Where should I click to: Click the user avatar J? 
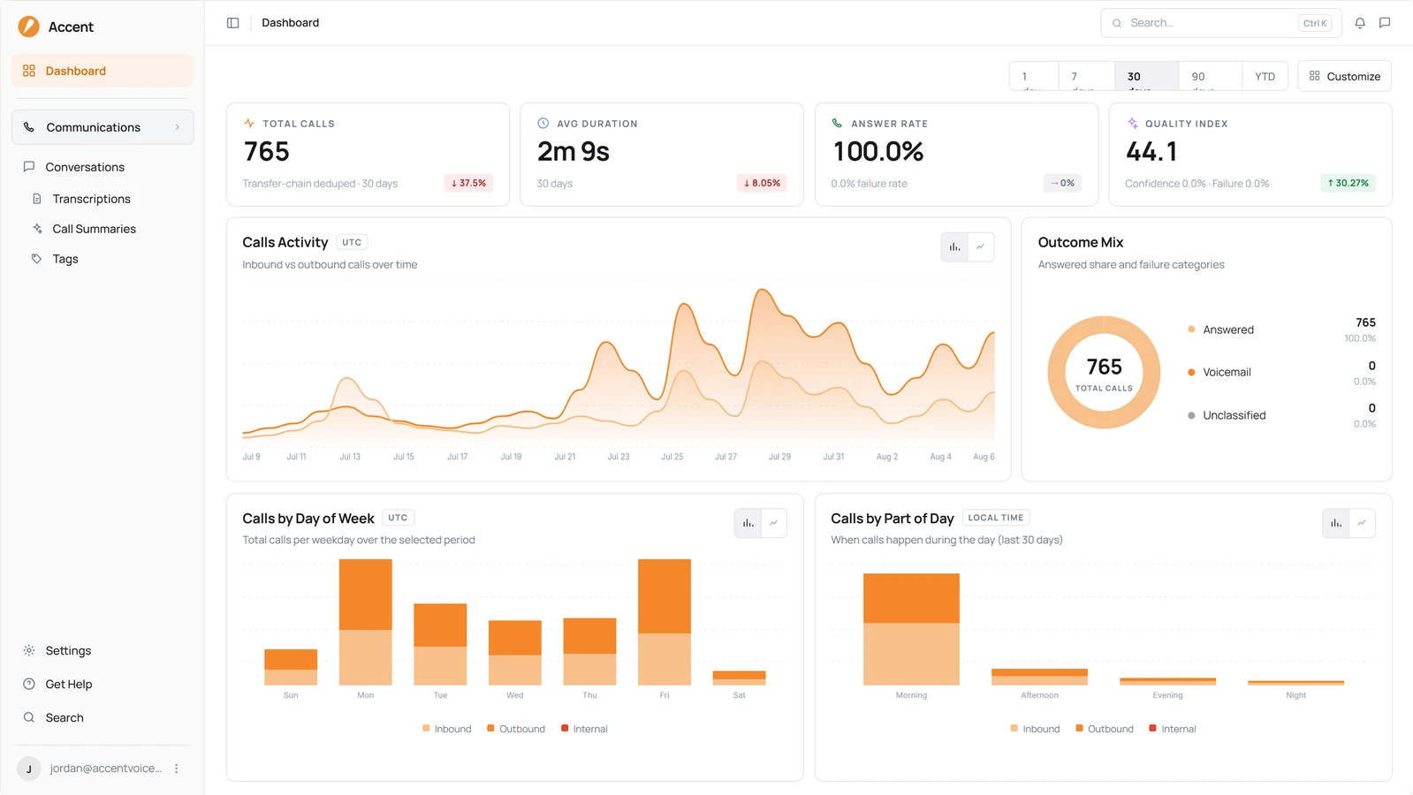(x=29, y=768)
